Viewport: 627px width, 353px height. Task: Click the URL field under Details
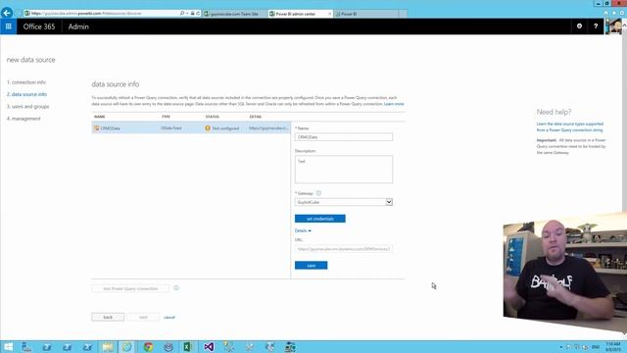click(x=344, y=248)
